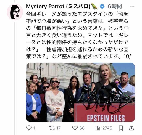Open the reply comment icon
142x135 pixels.
click(29, 128)
